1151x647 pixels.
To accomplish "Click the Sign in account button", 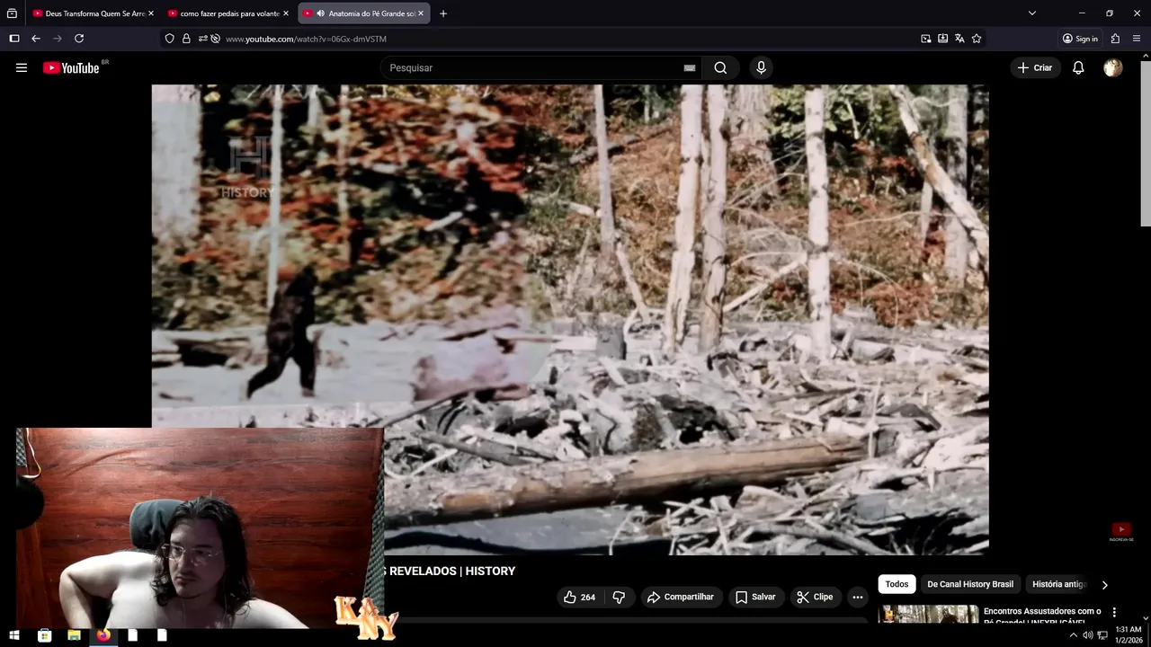I will (1080, 39).
